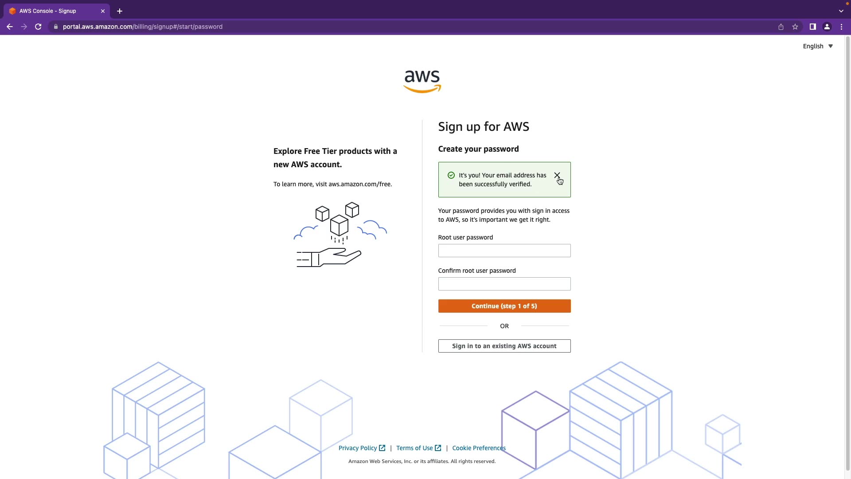This screenshot has height=479, width=851.
Task: Dismiss the email verified success banner
Action: tap(557, 175)
